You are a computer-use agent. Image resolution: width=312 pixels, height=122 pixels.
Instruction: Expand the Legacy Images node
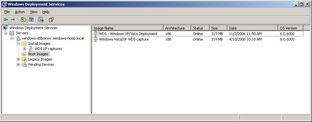(18, 59)
